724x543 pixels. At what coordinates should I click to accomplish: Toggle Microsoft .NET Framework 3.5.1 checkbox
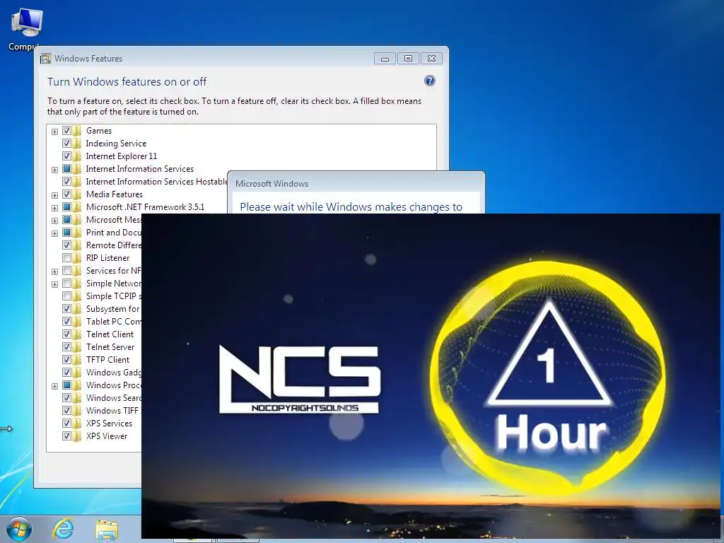click(66, 207)
